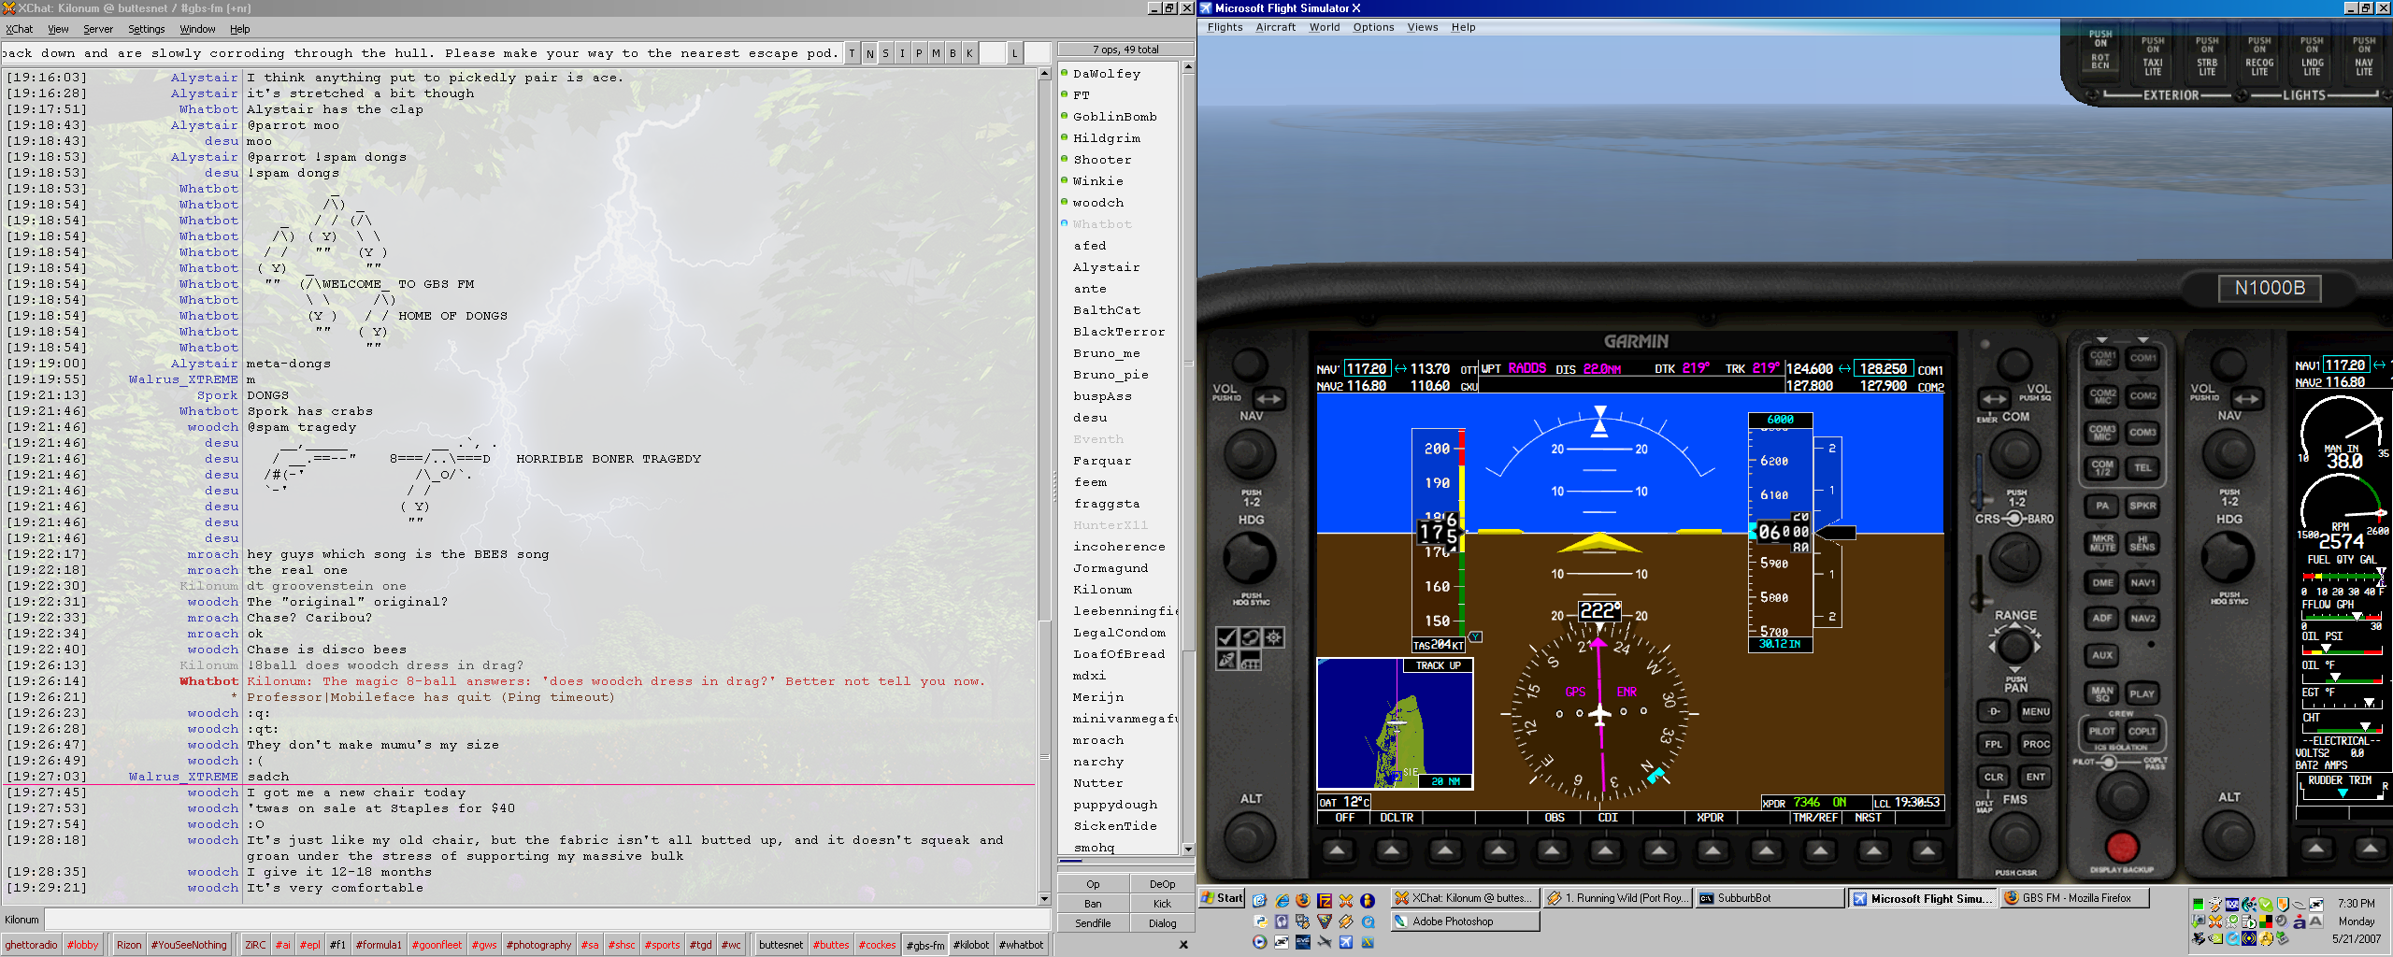The width and height of the screenshot is (2393, 957).
Task: Toggle the RECOG LITE switch
Action: [x=2259, y=56]
